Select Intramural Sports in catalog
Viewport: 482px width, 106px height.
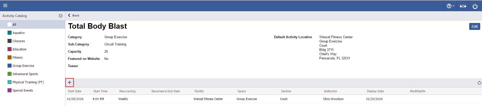pos(25,74)
